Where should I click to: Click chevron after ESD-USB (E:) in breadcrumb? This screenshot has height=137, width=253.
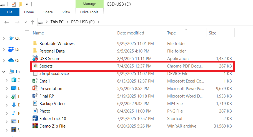(x=99, y=22)
